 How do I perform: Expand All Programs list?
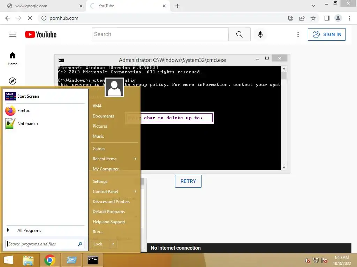pyautogui.click(x=45, y=230)
